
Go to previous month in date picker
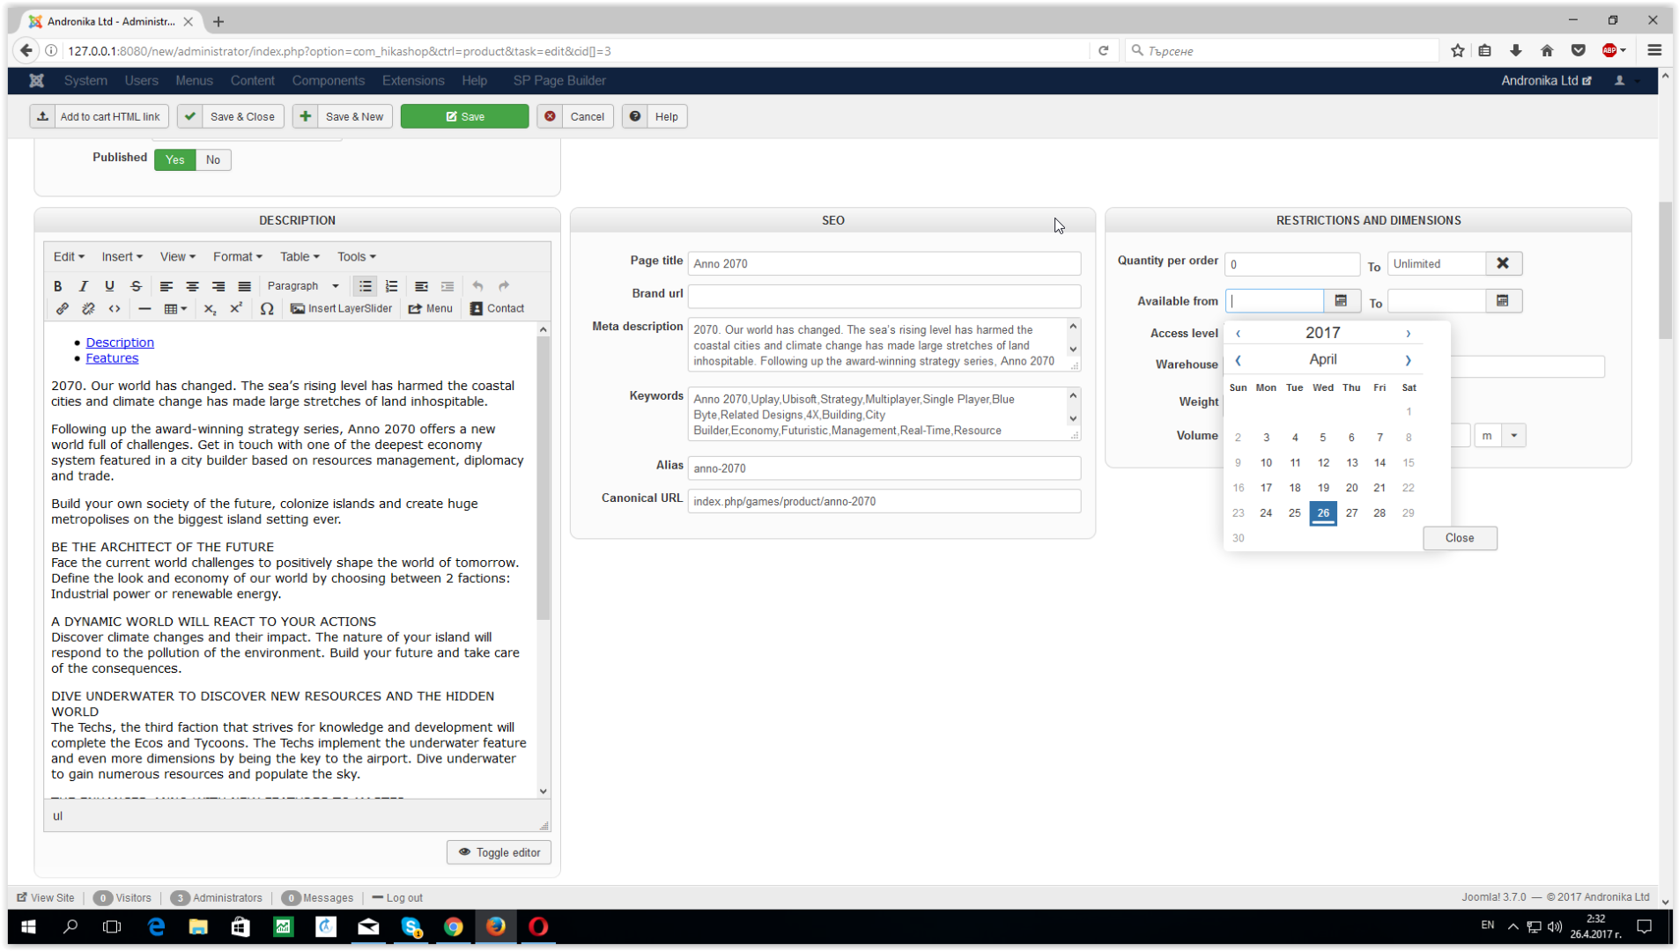click(x=1239, y=360)
